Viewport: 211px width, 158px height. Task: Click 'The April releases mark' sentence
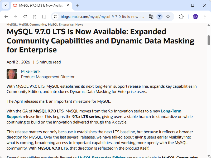(59, 101)
